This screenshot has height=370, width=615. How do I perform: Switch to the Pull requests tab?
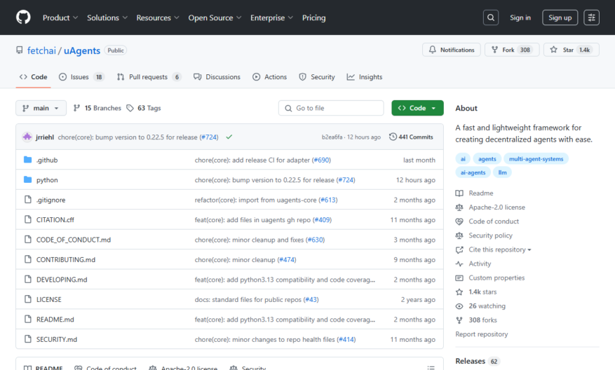coord(149,77)
